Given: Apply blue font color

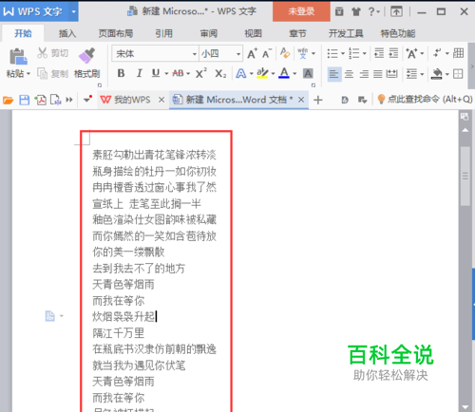Looking at the screenshot, I should click(x=284, y=73).
